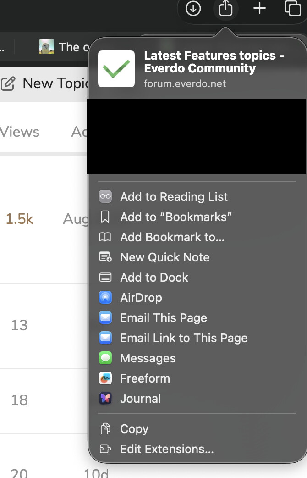
Task: Click the Reading List glasses icon
Action: (105, 197)
